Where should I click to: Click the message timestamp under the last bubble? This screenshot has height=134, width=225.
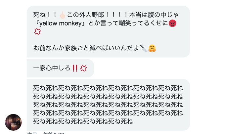(45, 133)
